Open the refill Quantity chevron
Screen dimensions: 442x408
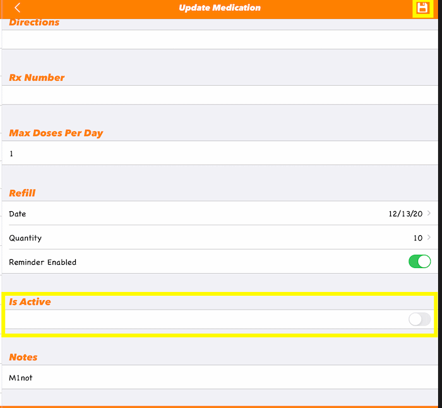pos(429,238)
